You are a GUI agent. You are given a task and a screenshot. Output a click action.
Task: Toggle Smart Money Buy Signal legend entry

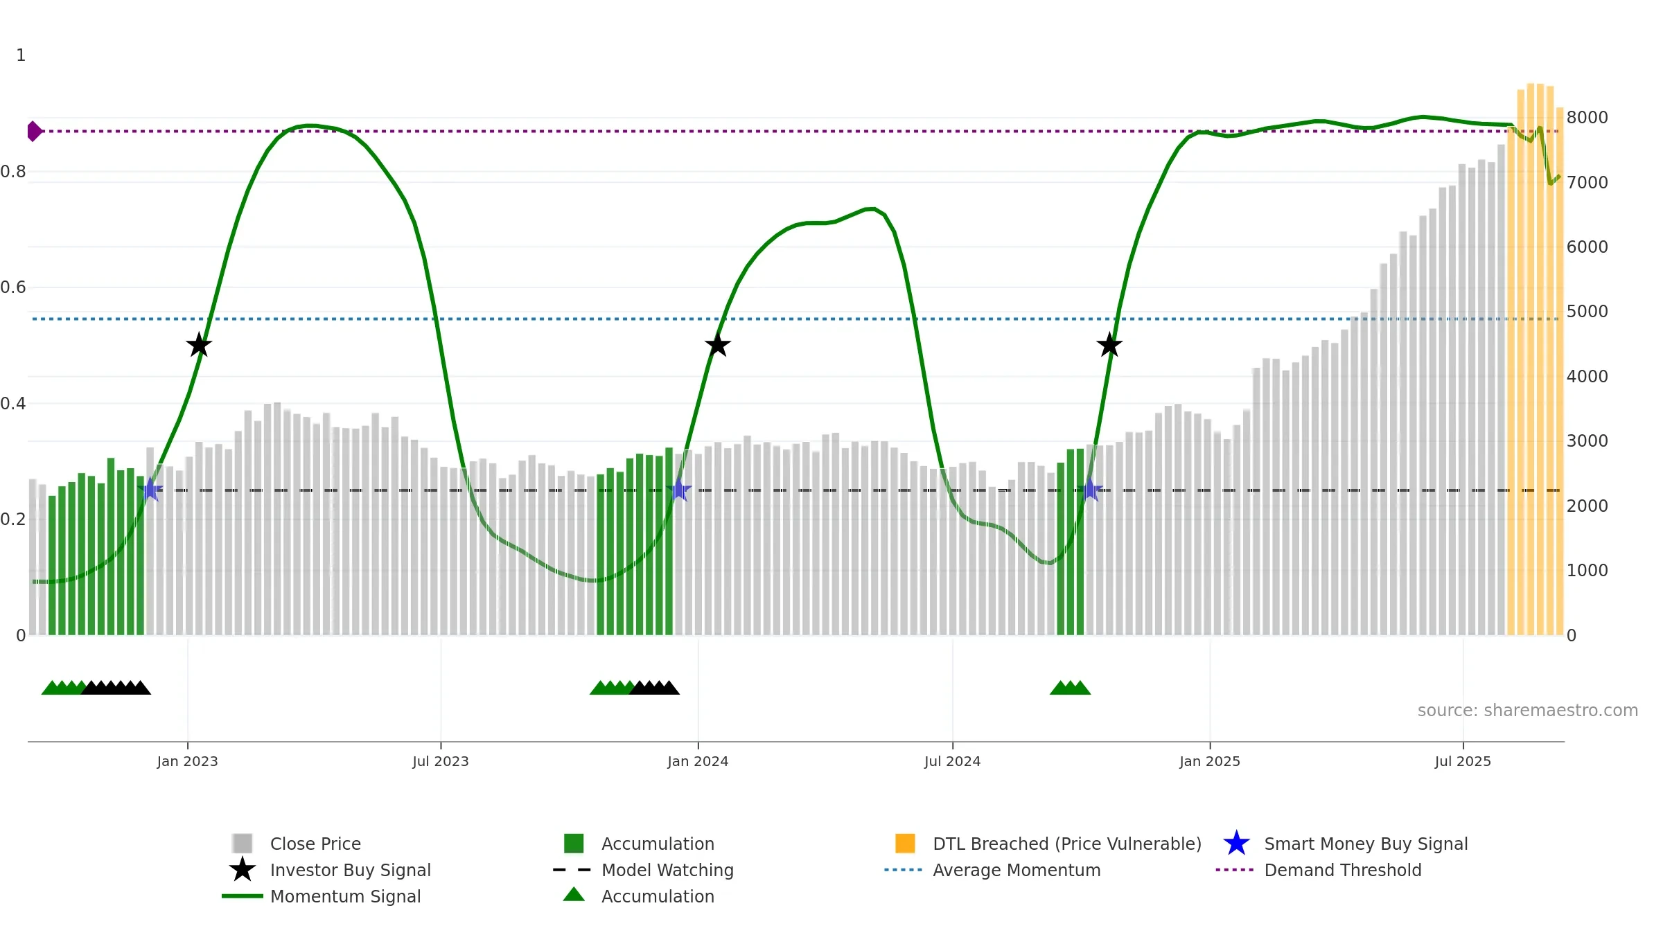point(1346,844)
